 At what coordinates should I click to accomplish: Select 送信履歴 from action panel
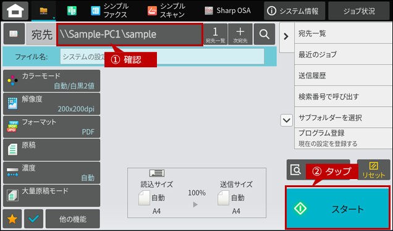tap(343, 75)
